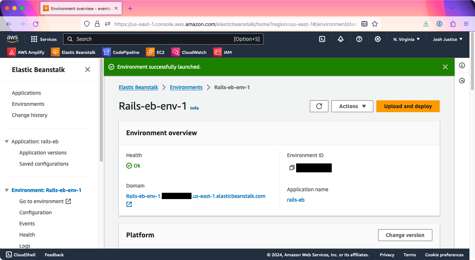Viewport: 475px width, 260px height.
Task: Open the notifications bell
Action: pos(341,39)
